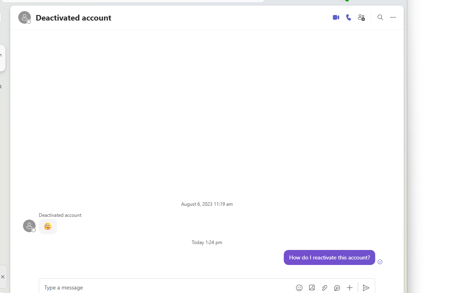Open more actions with the plus icon
The image size is (469, 293).
[x=349, y=287]
